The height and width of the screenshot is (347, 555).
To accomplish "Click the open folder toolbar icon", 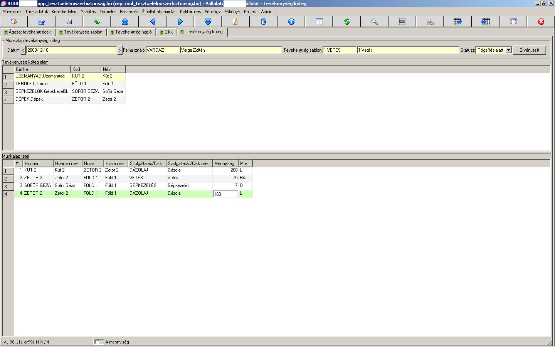I will (x=41, y=22).
